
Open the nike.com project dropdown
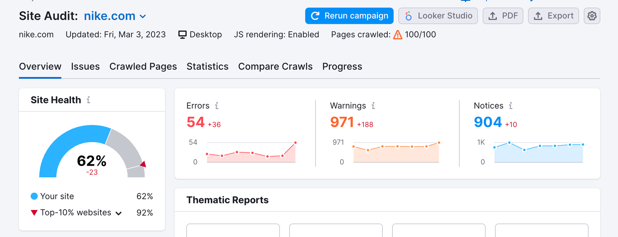click(143, 16)
